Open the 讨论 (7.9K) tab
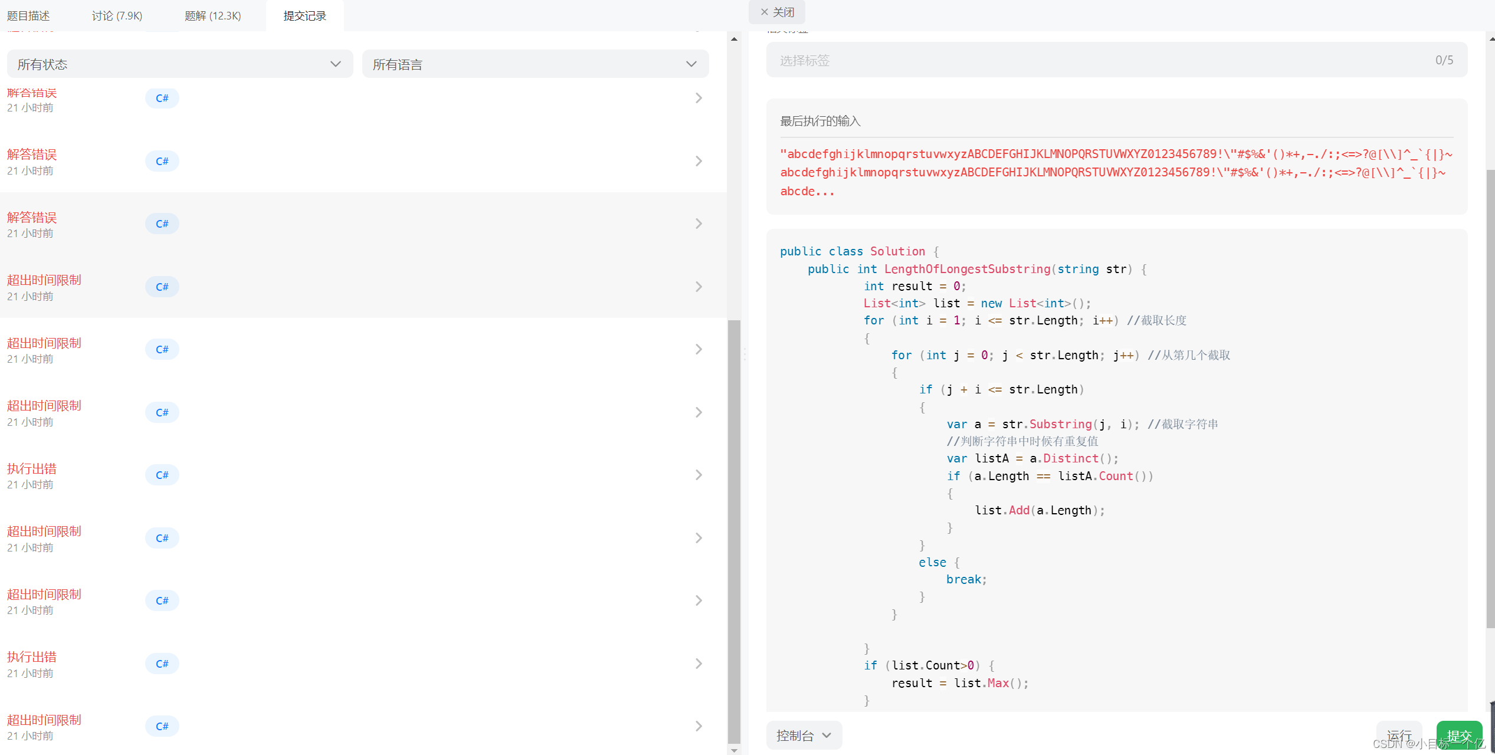 [x=117, y=15]
